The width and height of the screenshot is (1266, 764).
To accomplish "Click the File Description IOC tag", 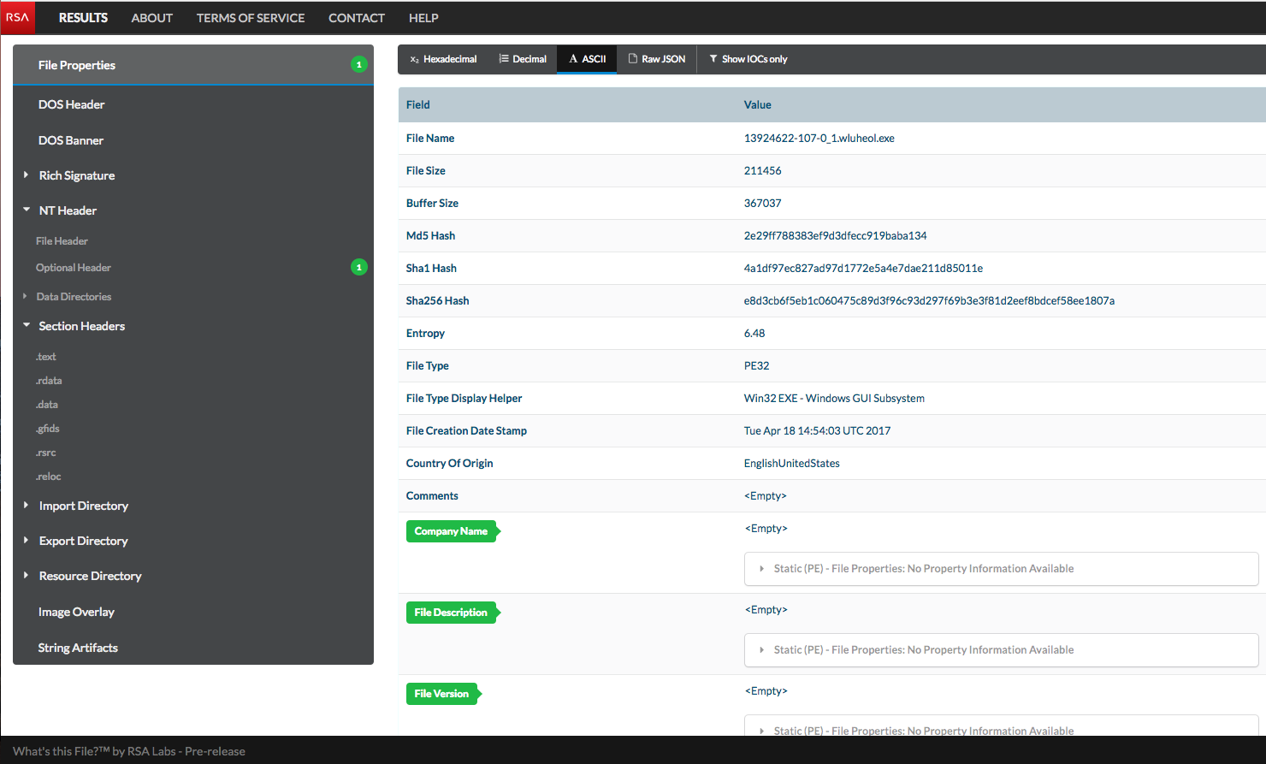I will pyautogui.click(x=450, y=612).
